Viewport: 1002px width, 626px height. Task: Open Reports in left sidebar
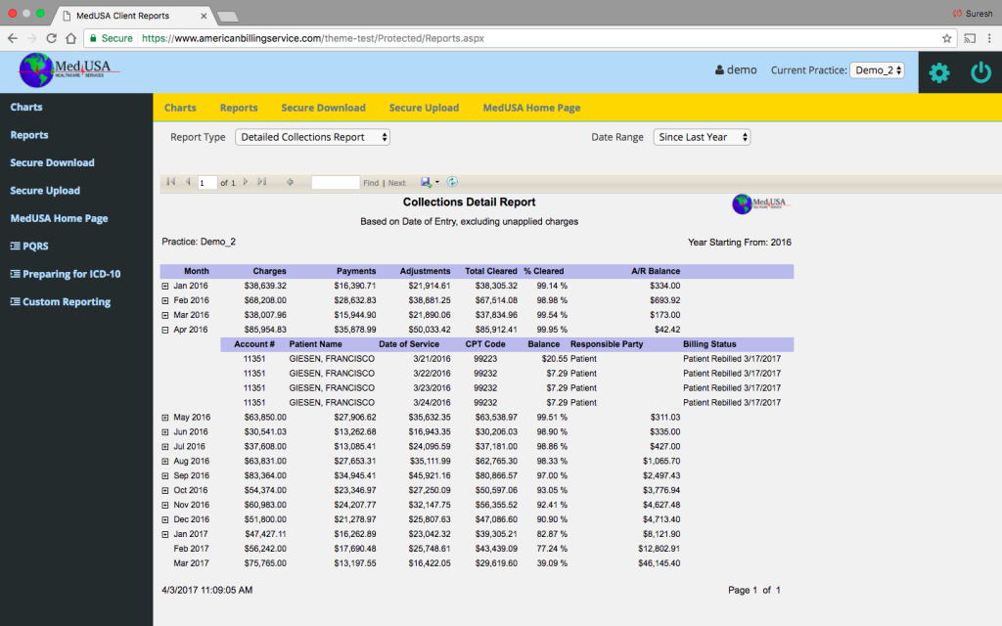(29, 135)
